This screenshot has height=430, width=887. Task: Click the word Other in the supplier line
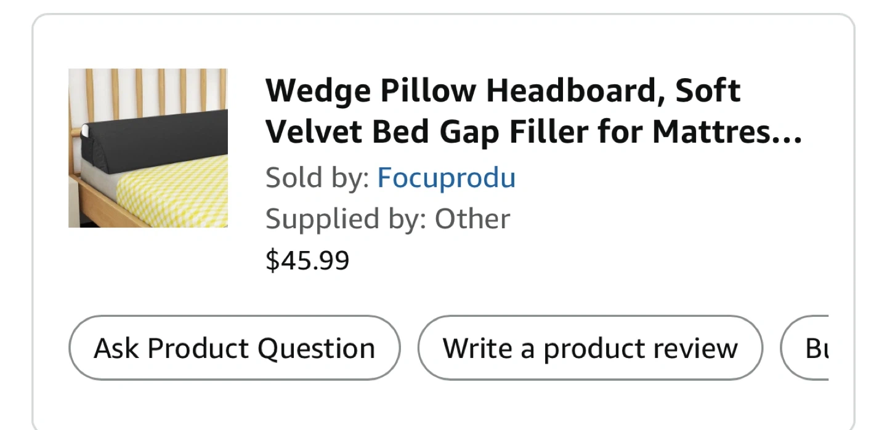[x=472, y=219]
